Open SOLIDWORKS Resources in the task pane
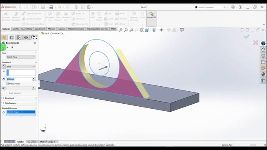This screenshot has height=150, width=267. [263, 43]
